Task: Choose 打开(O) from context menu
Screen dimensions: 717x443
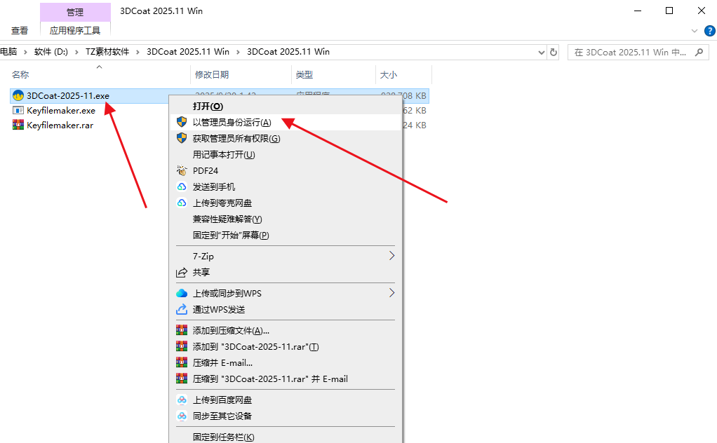Action: point(286,106)
